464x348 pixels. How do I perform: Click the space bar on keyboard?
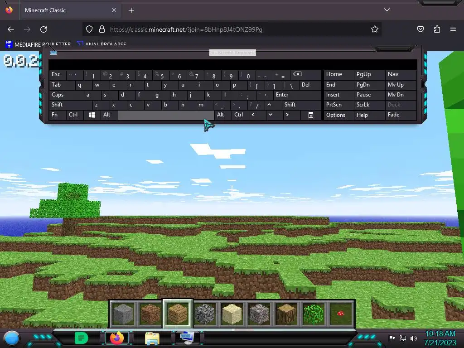point(166,115)
